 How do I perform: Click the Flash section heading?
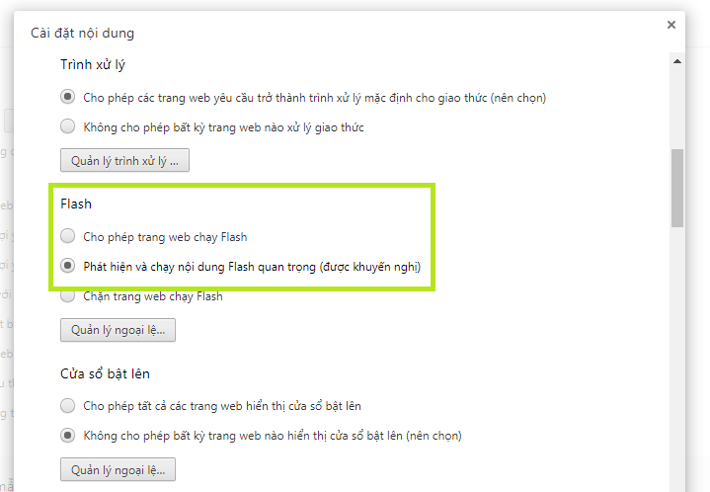point(76,204)
